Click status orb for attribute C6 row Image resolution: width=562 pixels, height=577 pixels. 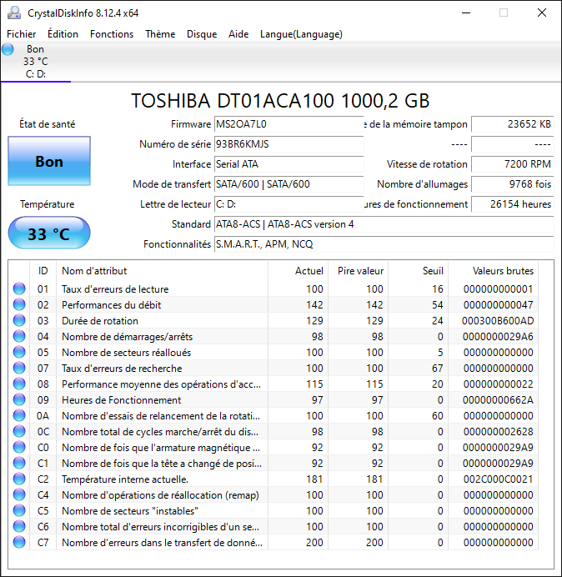point(19,526)
